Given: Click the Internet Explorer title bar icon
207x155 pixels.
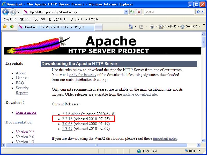Looking at the screenshot, I should point(4,4).
